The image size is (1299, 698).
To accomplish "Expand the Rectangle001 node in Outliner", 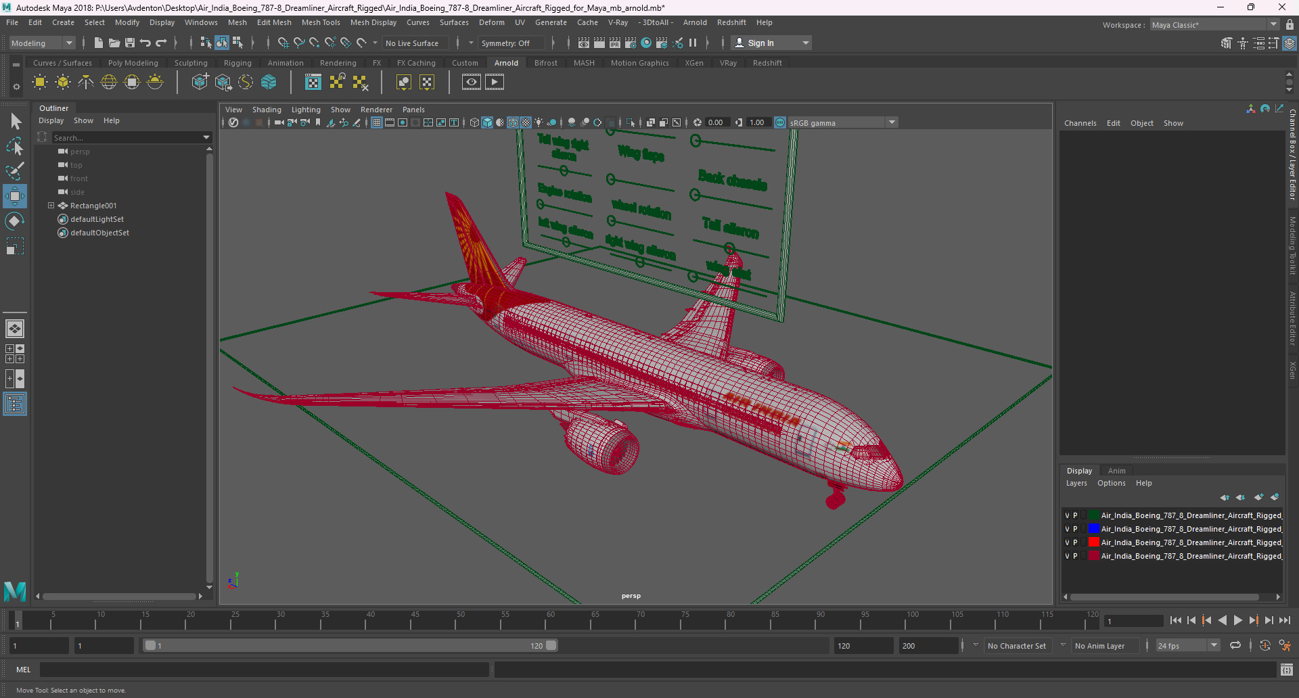I will tap(51, 206).
